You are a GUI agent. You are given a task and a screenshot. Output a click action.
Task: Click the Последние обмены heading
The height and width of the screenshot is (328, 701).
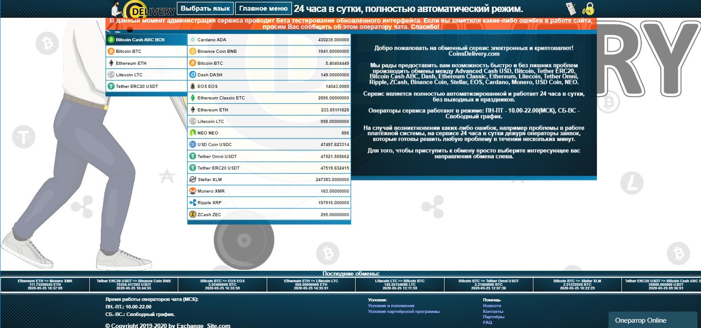351,274
